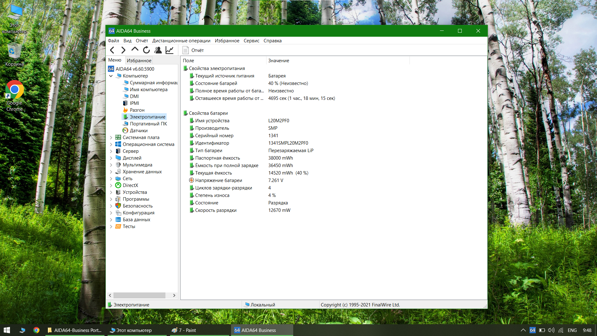The height and width of the screenshot is (336, 597).
Task: Click the graph chart toolbar icon
Action: 169,50
